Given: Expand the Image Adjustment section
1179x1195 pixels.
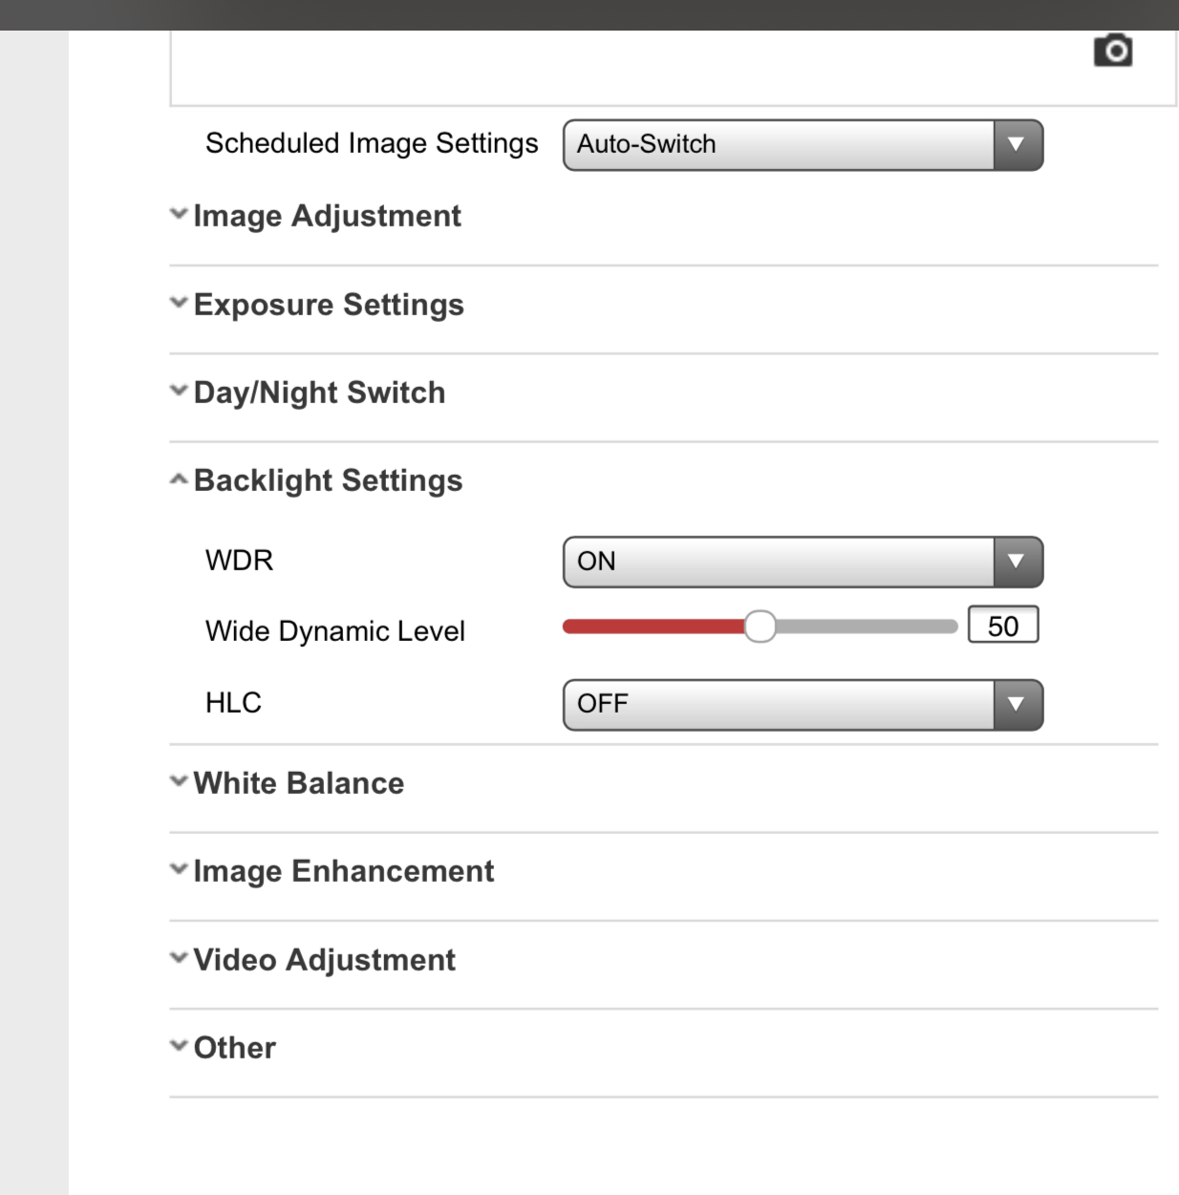Looking at the screenshot, I should pos(327,216).
